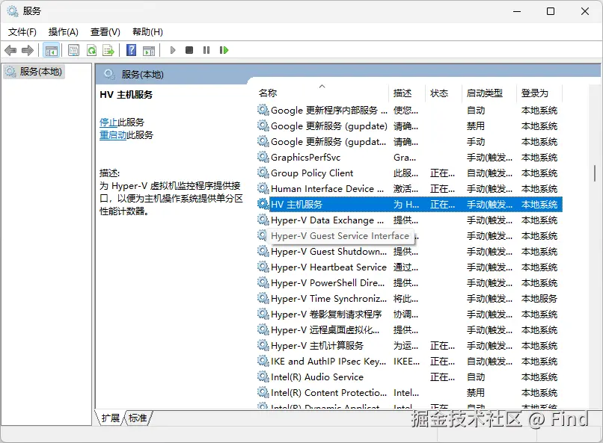Select the Google 更新程序内部服务 row
This screenshot has width=603, height=443.
tap(409, 111)
